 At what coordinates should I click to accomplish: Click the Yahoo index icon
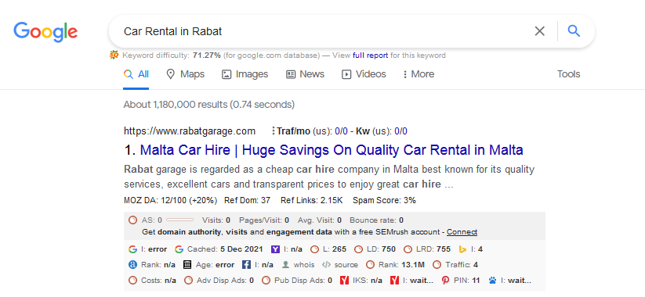click(x=275, y=249)
